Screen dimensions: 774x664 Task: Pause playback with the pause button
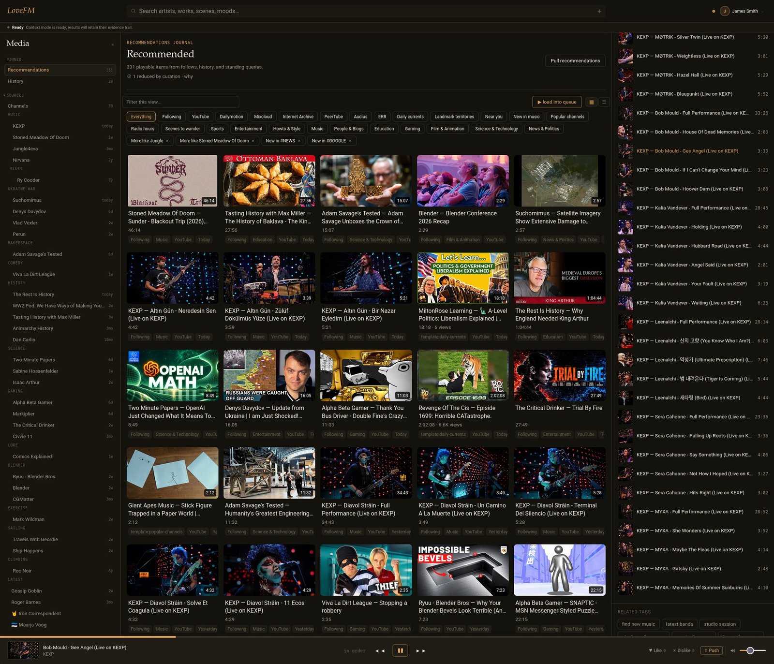click(x=400, y=650)
